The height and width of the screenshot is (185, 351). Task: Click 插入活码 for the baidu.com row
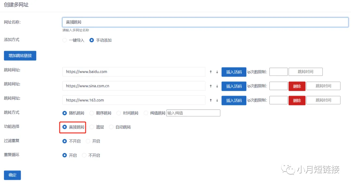234,72
